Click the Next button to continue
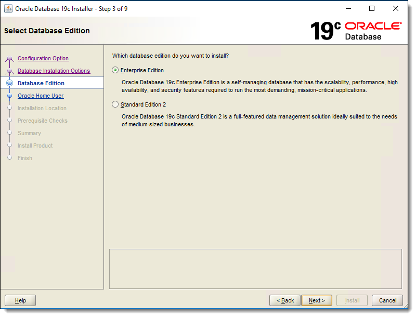This screenshot has width=416, height=317. click(x=317, y=300)
